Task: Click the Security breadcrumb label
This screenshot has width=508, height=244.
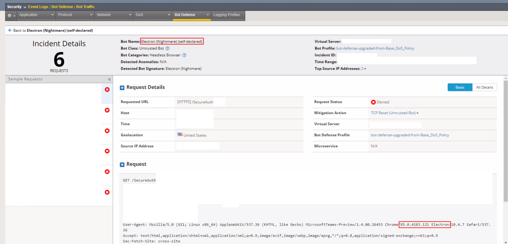Action: [14, 7]
